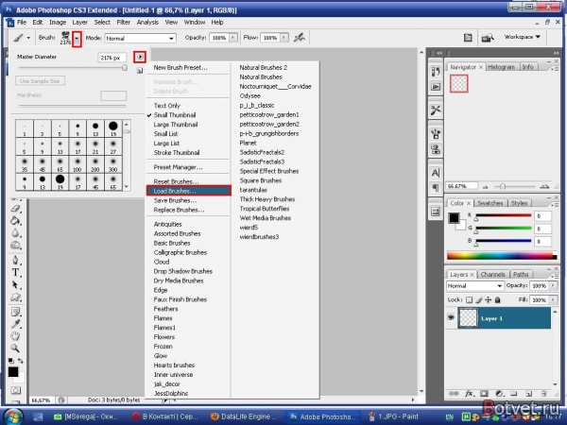Select the Hand tool

pos(15,336)
